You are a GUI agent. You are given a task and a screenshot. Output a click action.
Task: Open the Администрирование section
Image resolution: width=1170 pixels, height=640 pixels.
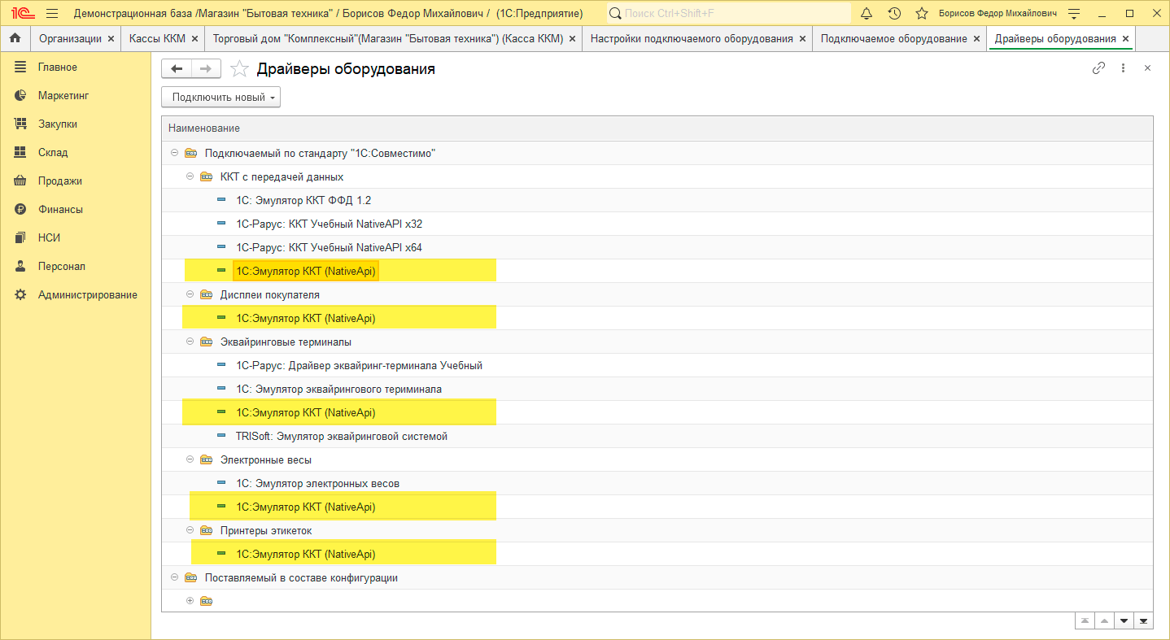[x=87, y=294]
